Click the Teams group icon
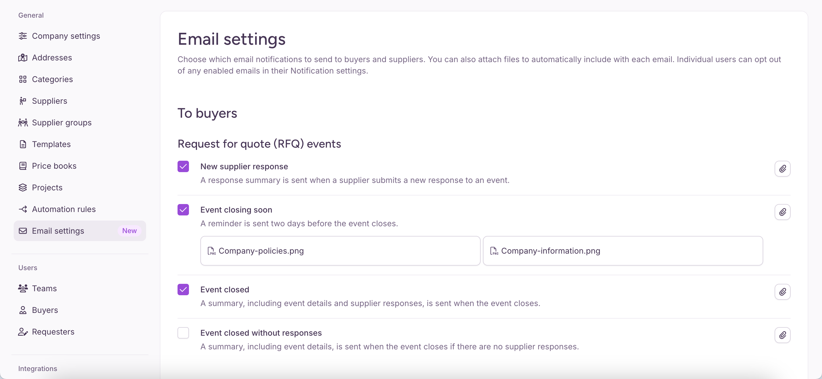This screenshot has width=822, height=379. click(x=23, y=289)
